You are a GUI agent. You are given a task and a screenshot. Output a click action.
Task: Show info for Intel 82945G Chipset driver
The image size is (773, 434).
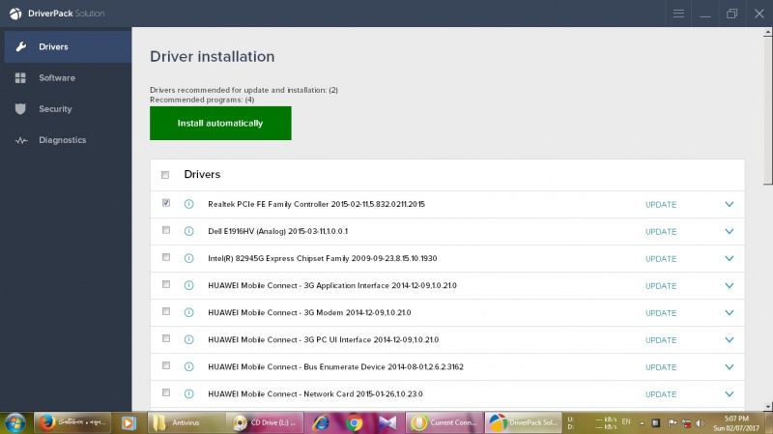click(x=188, y=258)
